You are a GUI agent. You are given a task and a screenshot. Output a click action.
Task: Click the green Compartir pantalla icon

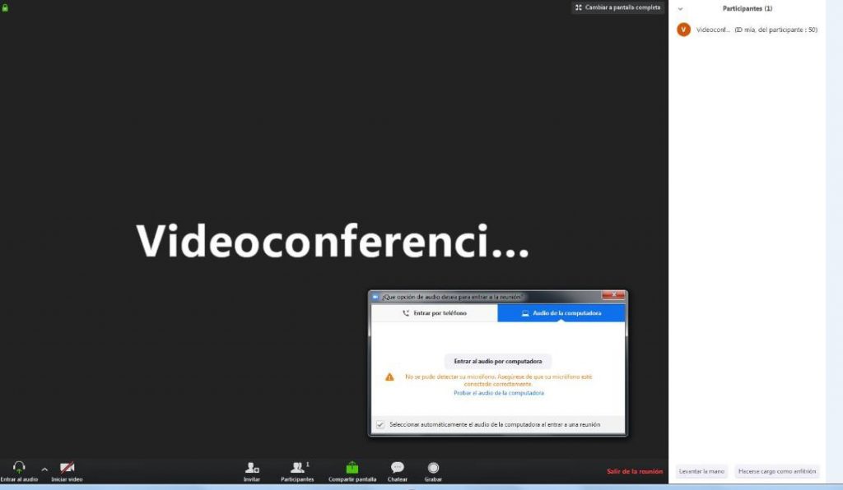click(352, 467)
